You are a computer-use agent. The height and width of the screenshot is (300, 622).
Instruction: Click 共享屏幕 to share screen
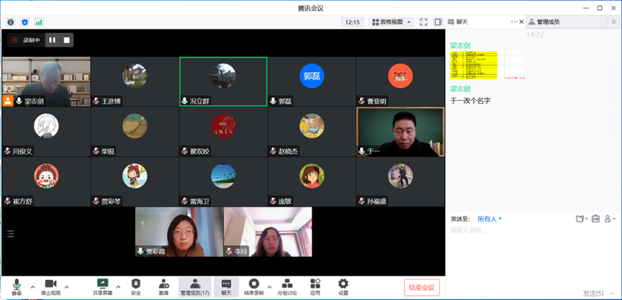[102, 287]
